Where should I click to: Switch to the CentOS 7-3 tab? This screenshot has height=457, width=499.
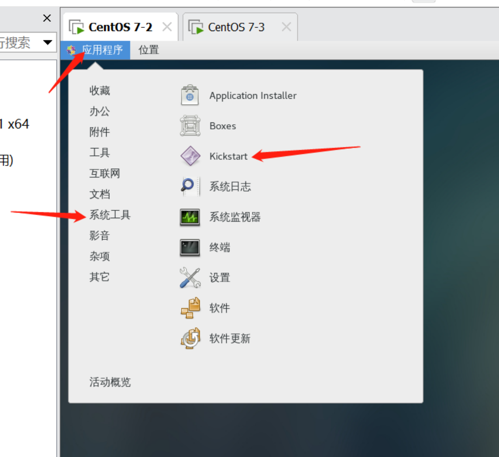[x=240, y=27]
